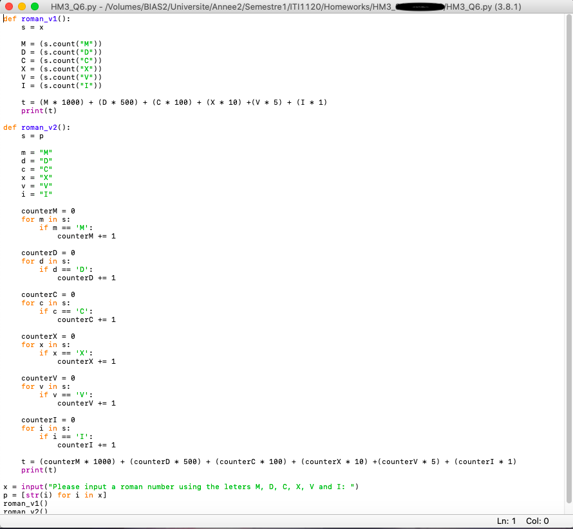The image size is (573, 529).
Task: Click the counterM = 0 line
Action: click(x=48, y=211)
